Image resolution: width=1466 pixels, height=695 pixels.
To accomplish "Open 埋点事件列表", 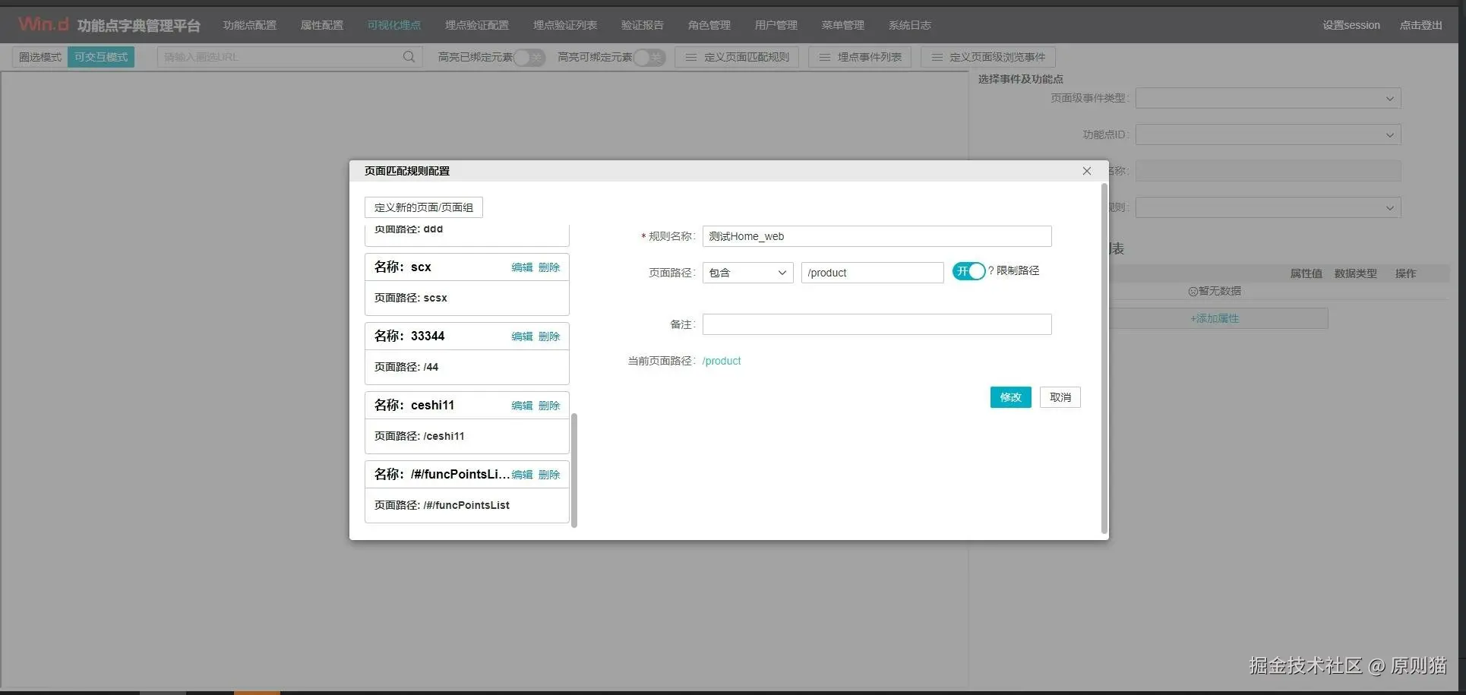I will pyautogui.click(x=860, y=57).
